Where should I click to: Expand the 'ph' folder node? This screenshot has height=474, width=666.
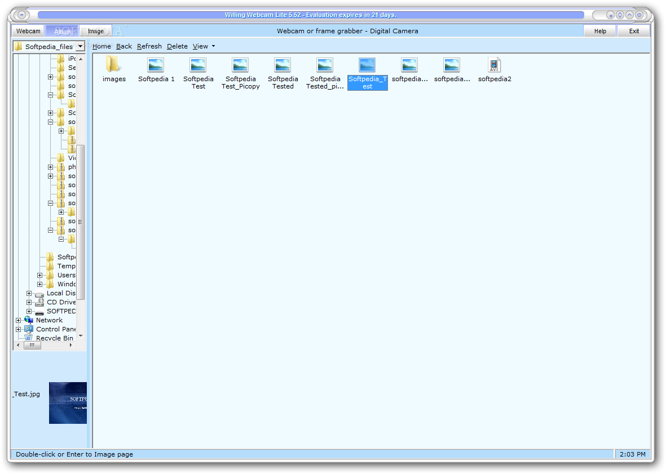tap(51, 167)
